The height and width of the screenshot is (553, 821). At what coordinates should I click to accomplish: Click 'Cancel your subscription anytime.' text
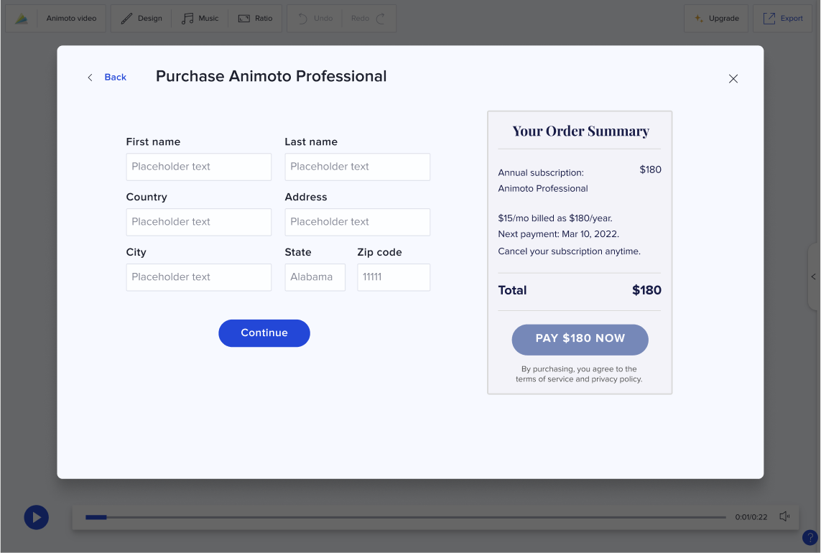[x=569, y=251]
